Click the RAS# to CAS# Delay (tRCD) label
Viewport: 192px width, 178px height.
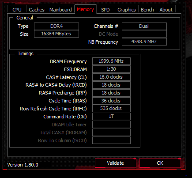pos(56,85)
